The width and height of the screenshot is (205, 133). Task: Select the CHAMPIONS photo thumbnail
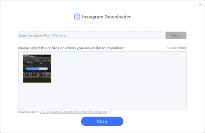(37, 69)
